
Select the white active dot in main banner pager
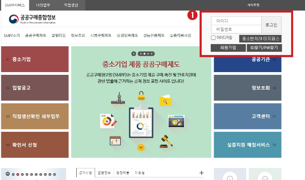(x=144, y=54)
